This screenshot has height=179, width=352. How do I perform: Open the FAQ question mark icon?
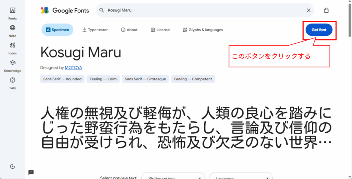12,80
